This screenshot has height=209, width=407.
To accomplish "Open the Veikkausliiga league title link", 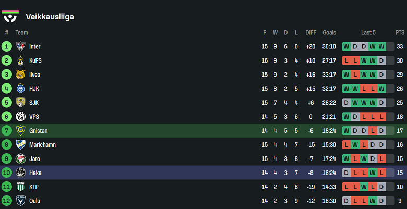I will 50,17.
